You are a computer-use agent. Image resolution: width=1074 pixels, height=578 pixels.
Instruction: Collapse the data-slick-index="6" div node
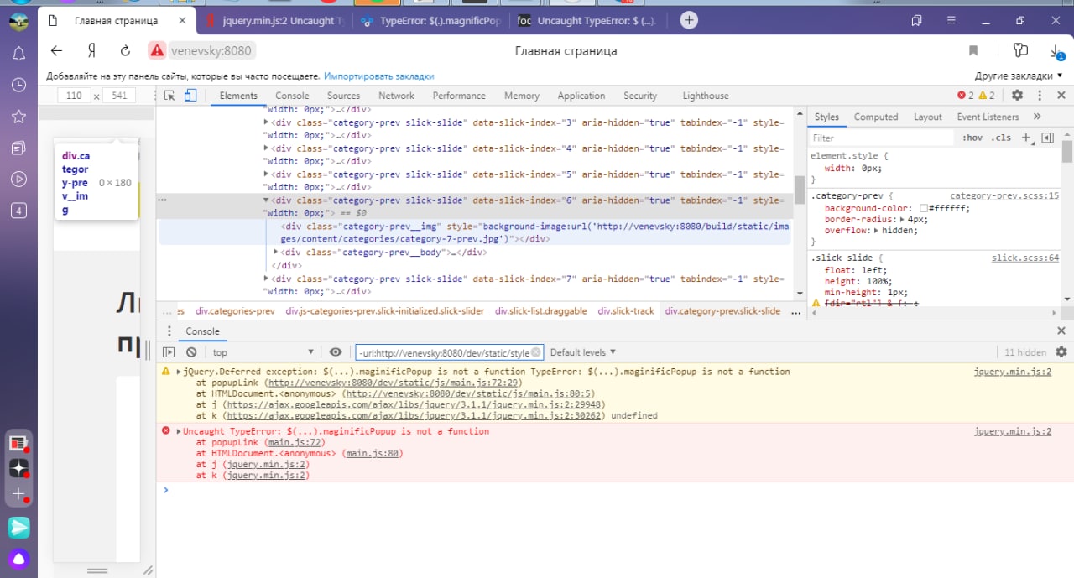[x=267, y=200]
